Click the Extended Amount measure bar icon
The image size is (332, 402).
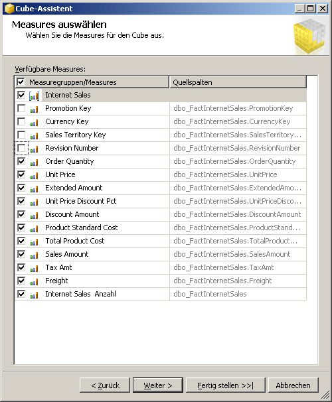point(34,189)
